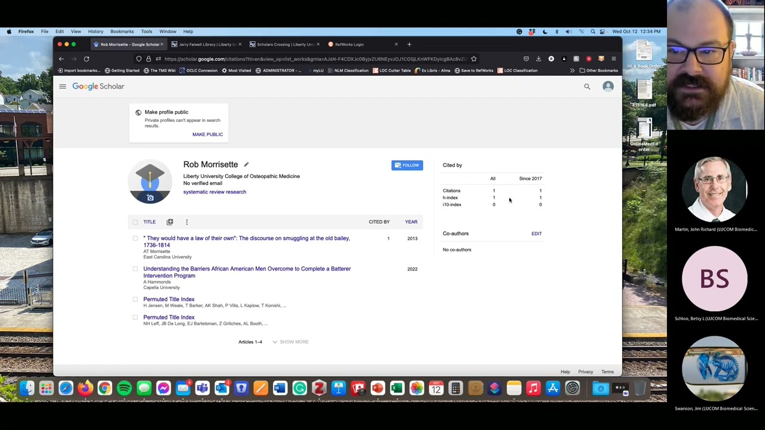Screen dimensions: 765x430
Task: Open a new Firefox tab
Action: coord(409,44)
